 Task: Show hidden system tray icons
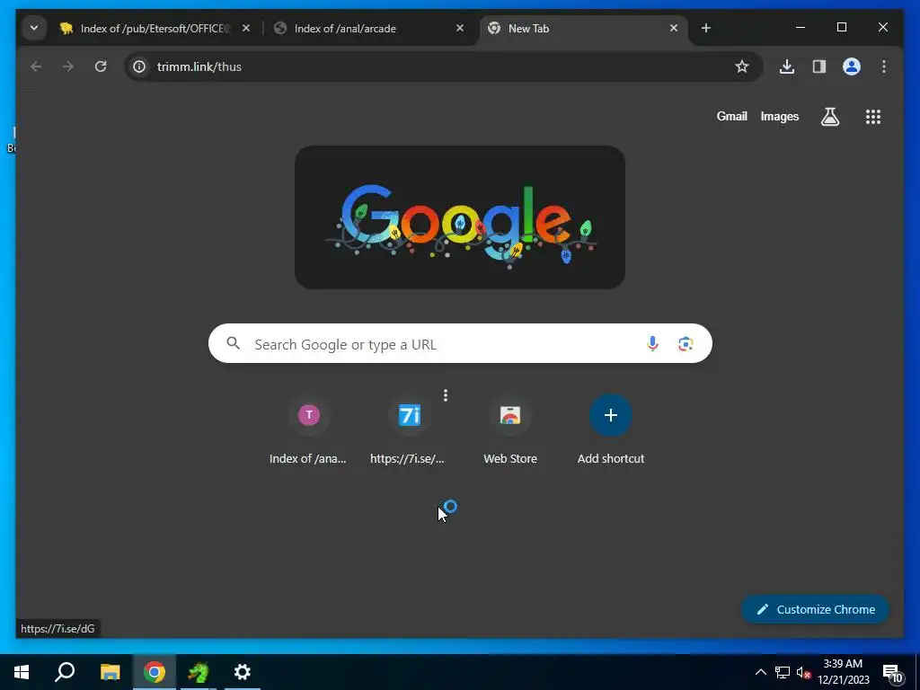coord(760,672)
